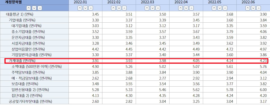Click 집단대출 value 4.35 for 2022.03
The width and height of the screenshot is (270, 107).
[163, 96]
